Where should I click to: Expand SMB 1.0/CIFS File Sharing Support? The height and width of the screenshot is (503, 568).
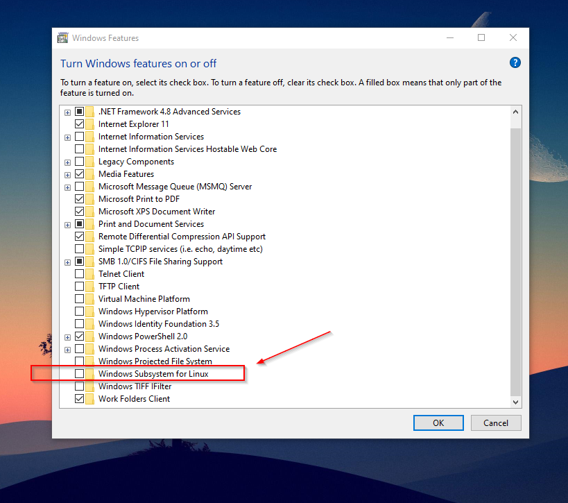(x=67, y=262)
